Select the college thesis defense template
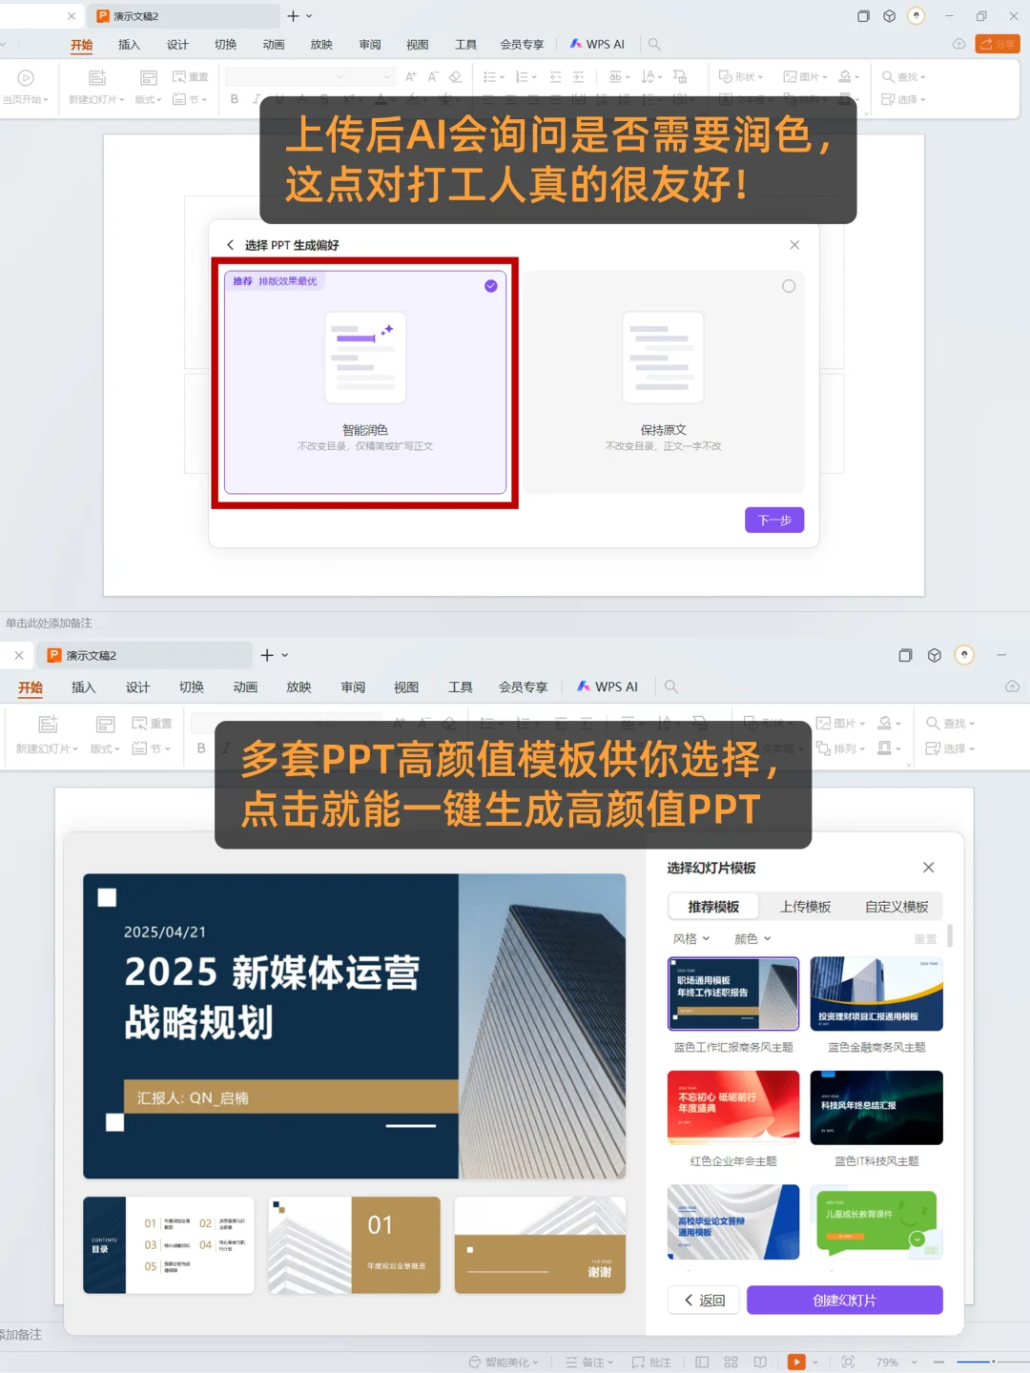The height and width of the screenshot is (1373, 1030). (733, 1222)
